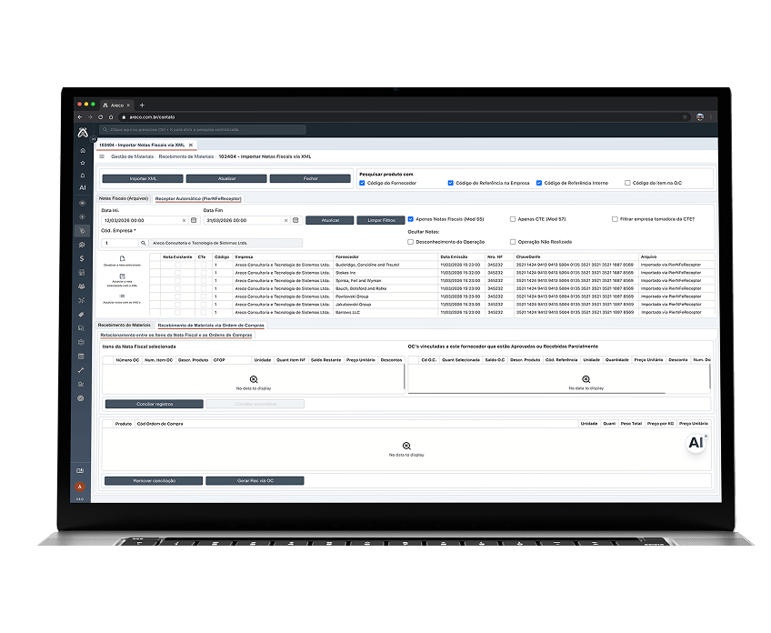Select Recebimento de Materiais via Ordem de Compras tab
Image resolution: width=771 pixels, height=633 pixels.
coord(211,326)
